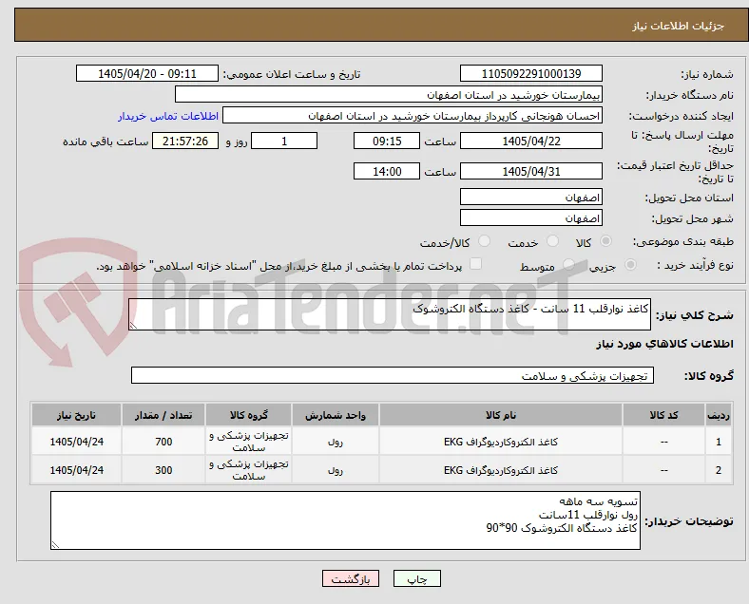Click row 1 item name کاغذ الکتروکاردیوگراف EKG

tap(501, 442)
